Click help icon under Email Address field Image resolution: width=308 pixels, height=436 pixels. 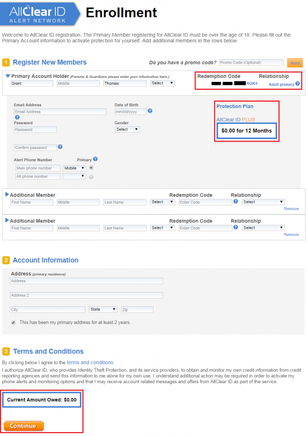pyautogui.click(x=17, y=117)
